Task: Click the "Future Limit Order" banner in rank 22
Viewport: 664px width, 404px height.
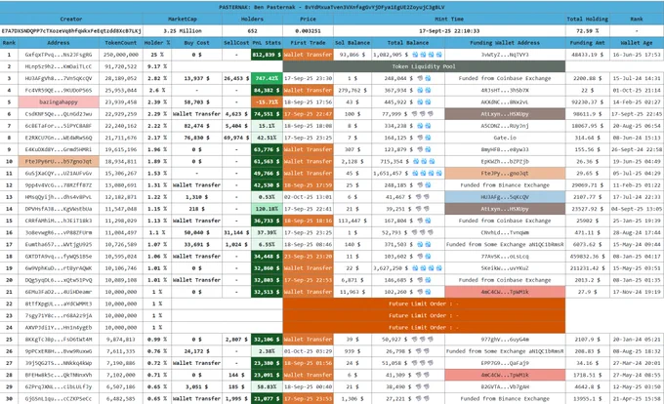Action: coord(424,303)
